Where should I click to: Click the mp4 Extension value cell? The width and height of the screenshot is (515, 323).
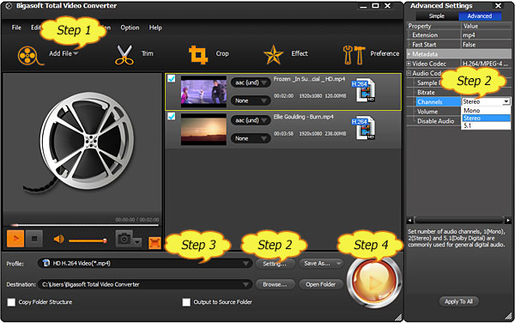pos(486,35)
